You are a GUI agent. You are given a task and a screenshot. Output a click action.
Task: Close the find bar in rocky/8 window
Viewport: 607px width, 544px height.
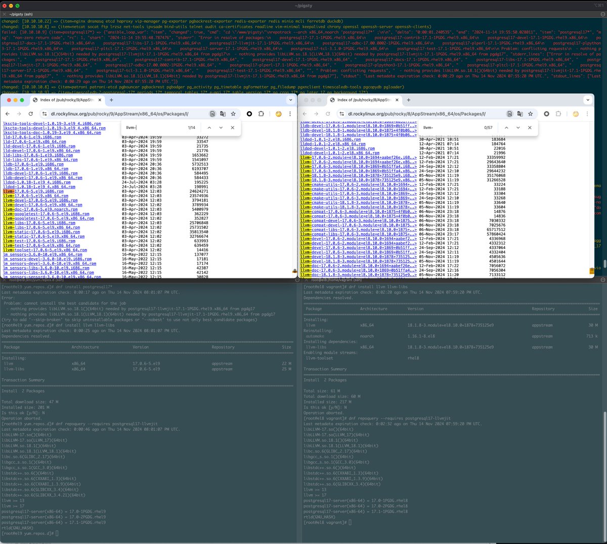click(530, 128)
